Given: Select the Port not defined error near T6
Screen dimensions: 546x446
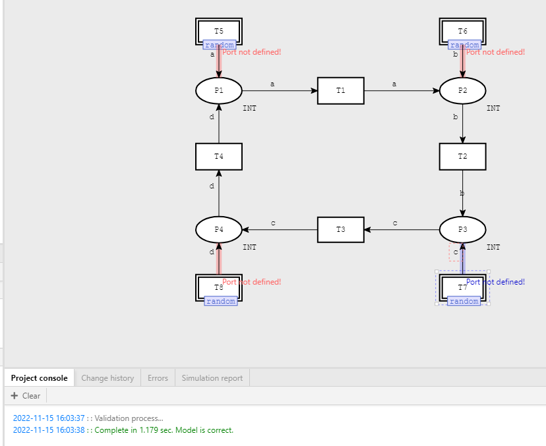Looking at the screenshot, I should pos(497,51).
